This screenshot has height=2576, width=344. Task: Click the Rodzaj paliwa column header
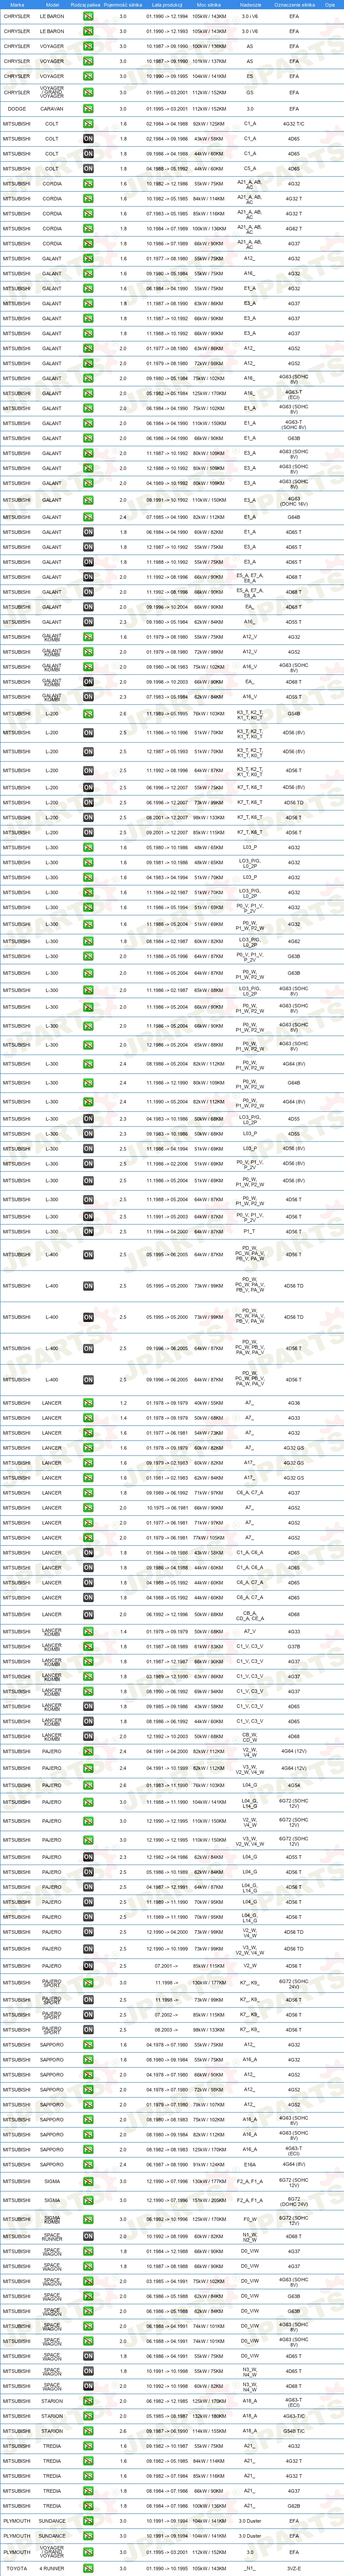86,4
